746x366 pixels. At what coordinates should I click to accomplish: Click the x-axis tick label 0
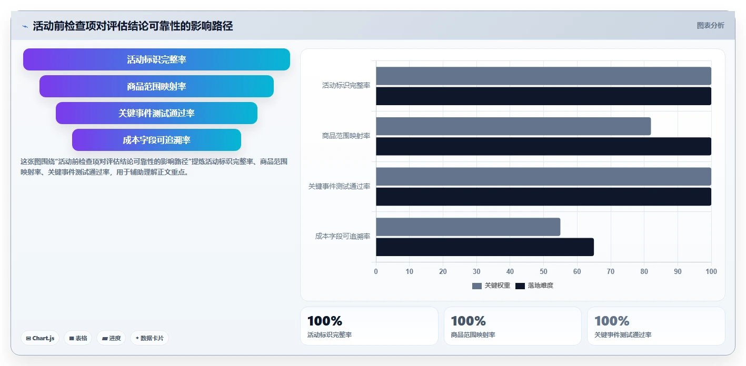376,272
